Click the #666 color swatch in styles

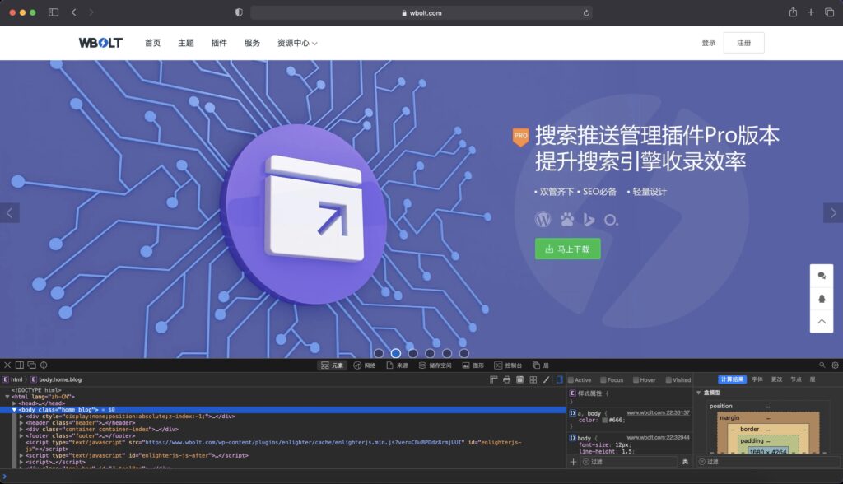click(603, 420)
